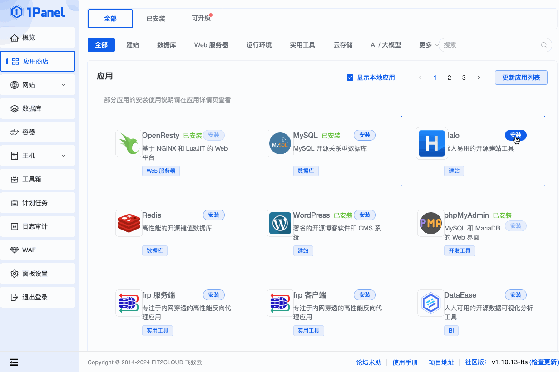Click the MySQL app icon
This screenshot has height=372, width=559.
pos(280,143)
